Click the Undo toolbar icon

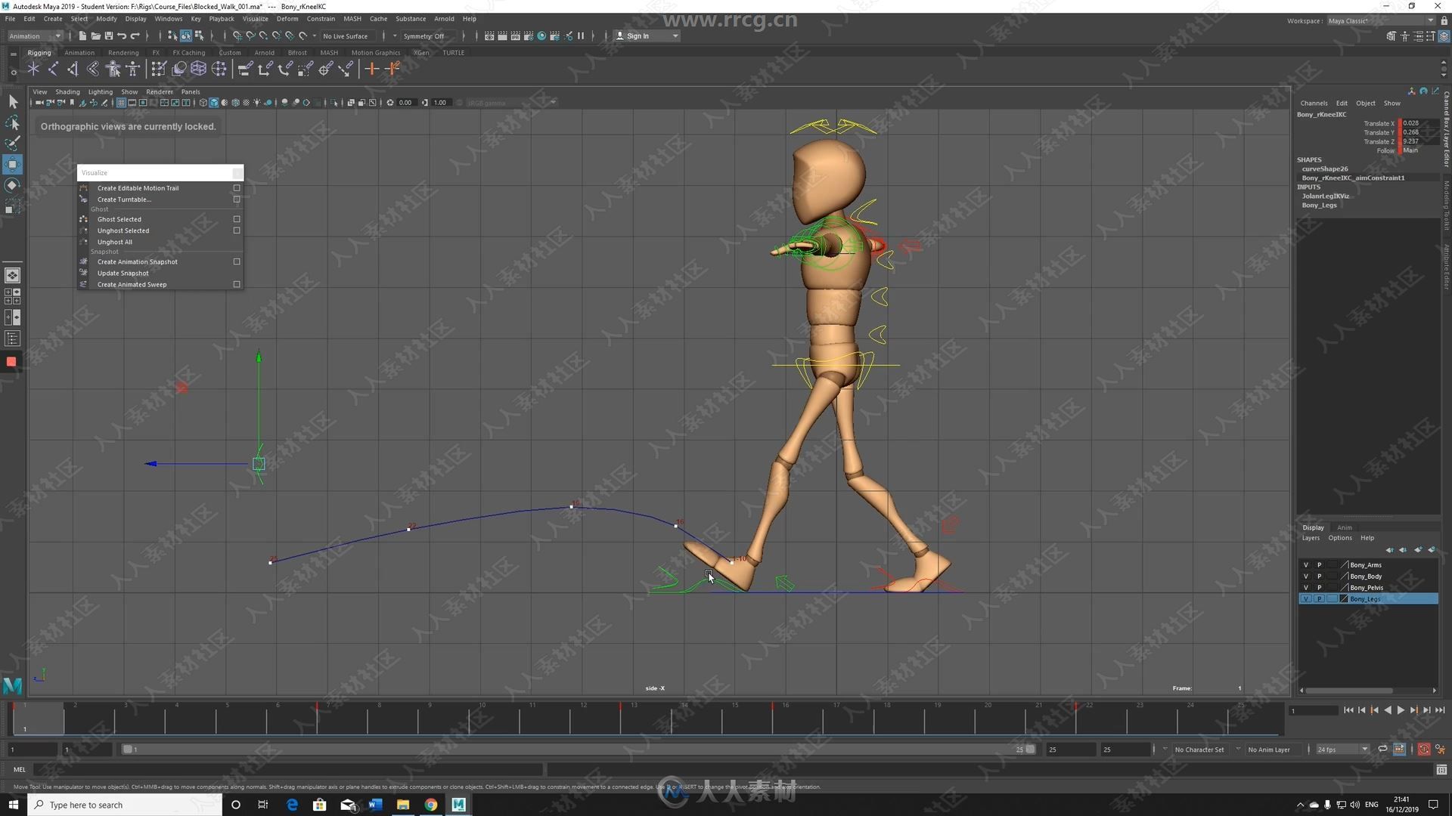(122, 36)
